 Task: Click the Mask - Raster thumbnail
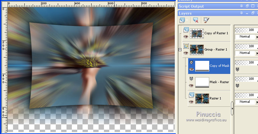[x=202, y=82]
